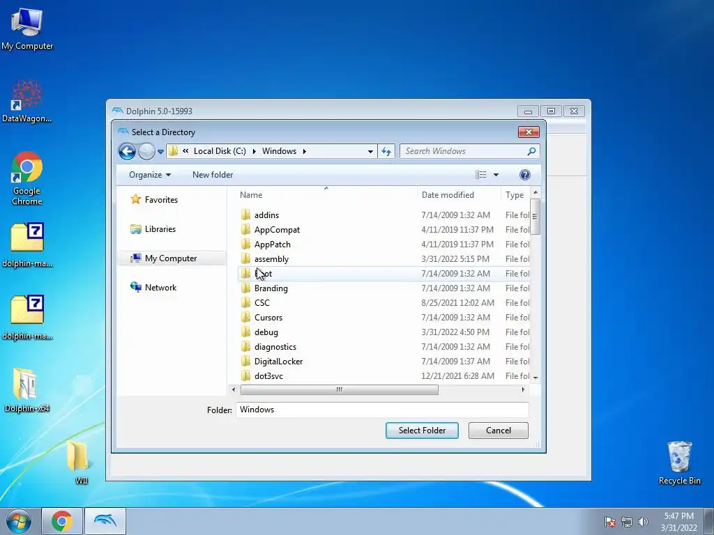Screen dimensions: 714x535
Task: Click the New folder button
Action: (213, 175)
